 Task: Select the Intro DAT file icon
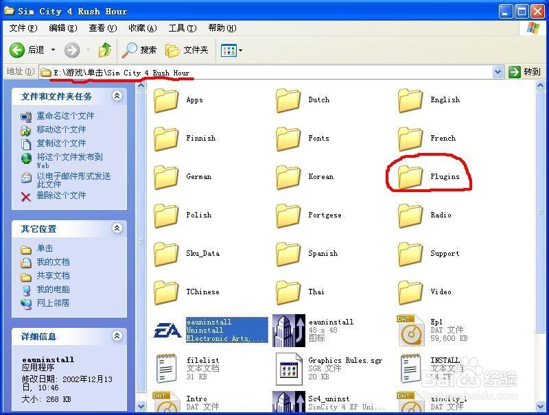(166, 402)
